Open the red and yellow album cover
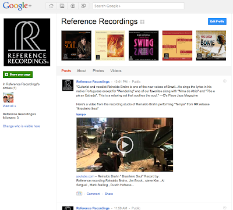This screenshot has height=210, width=233. 177,45
